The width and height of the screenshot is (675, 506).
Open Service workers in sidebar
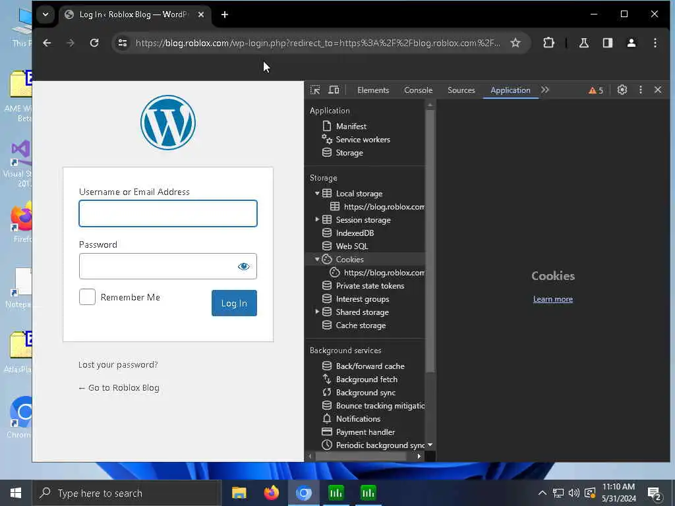(363, 140)
